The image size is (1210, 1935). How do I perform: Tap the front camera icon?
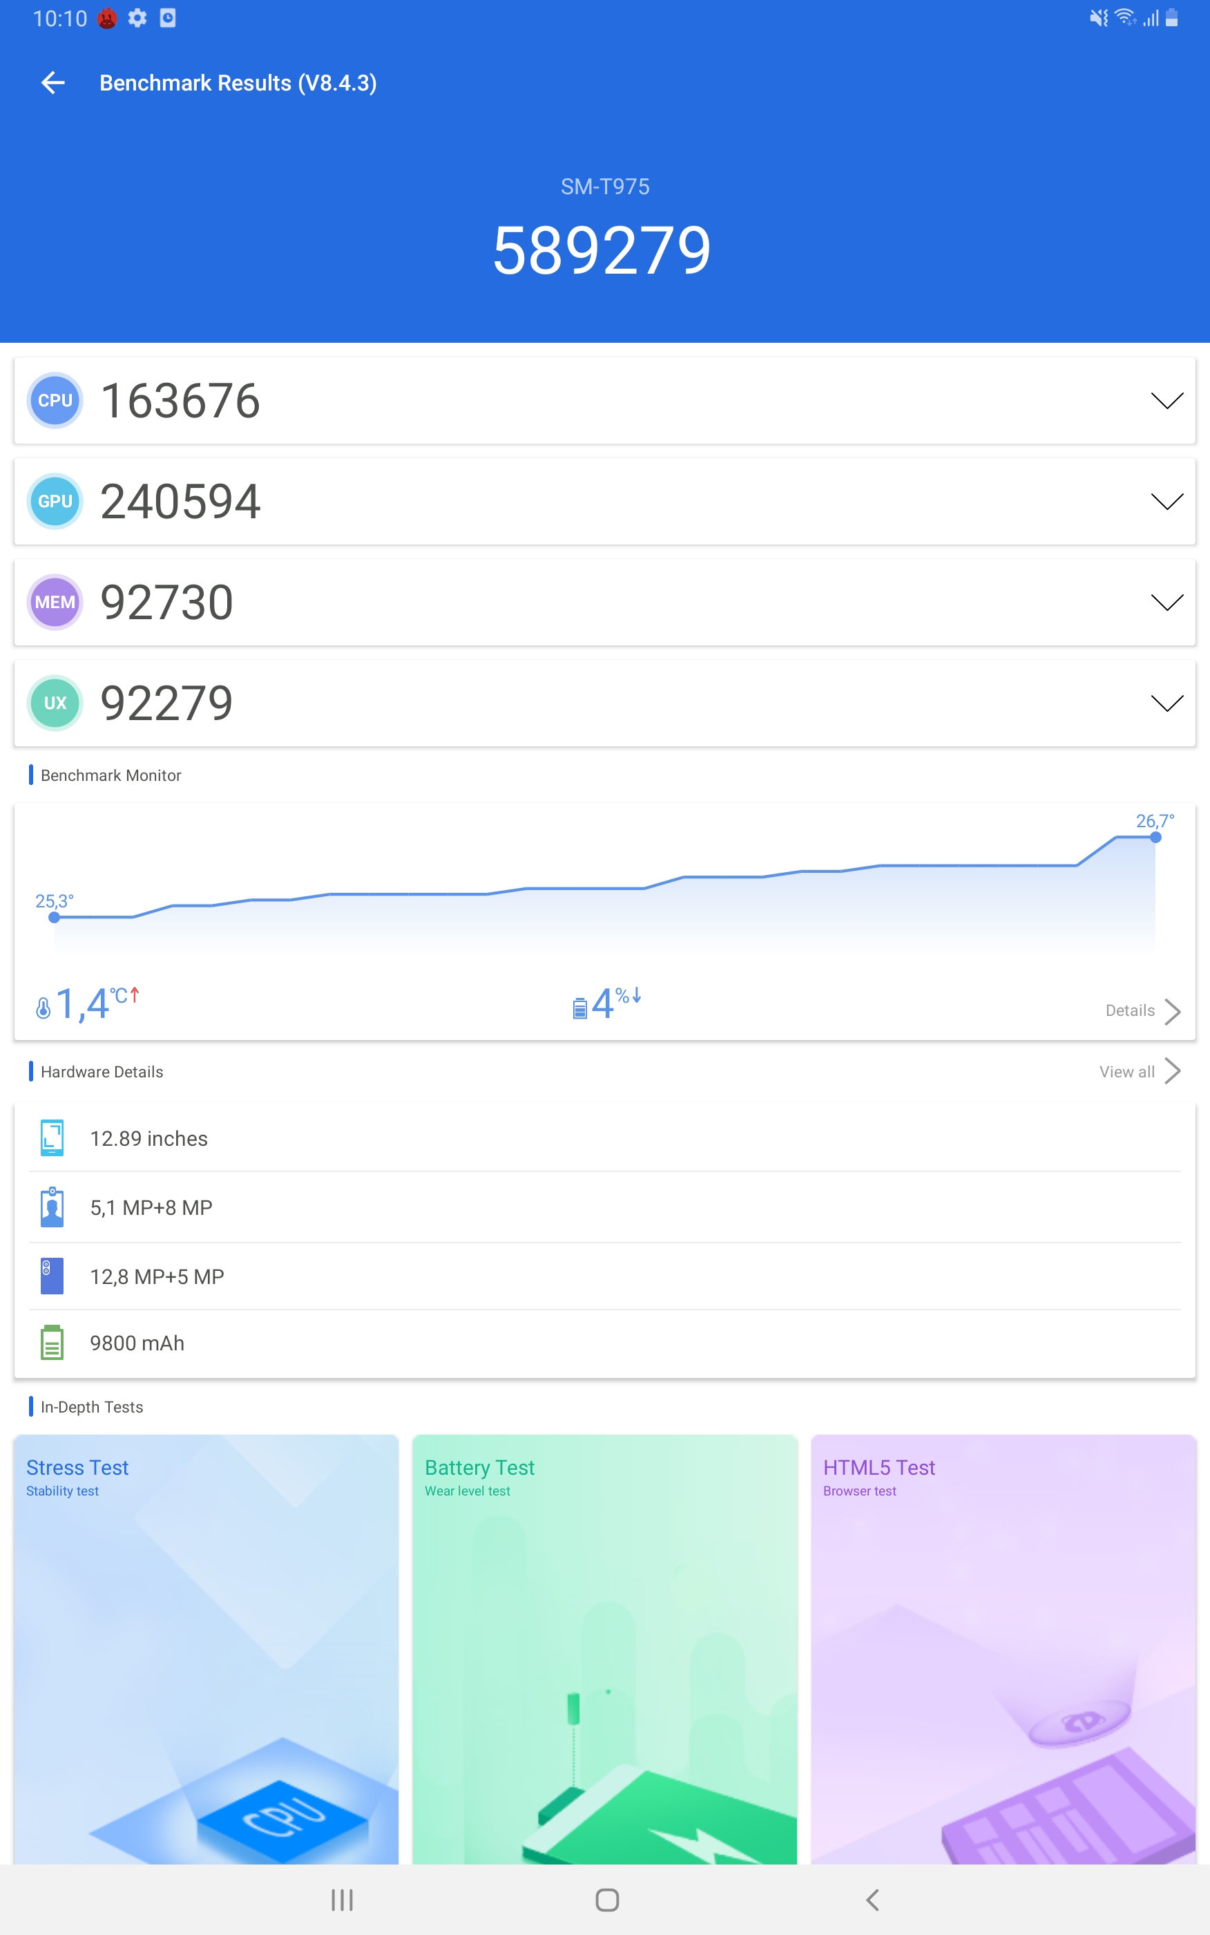(52, 1207)
